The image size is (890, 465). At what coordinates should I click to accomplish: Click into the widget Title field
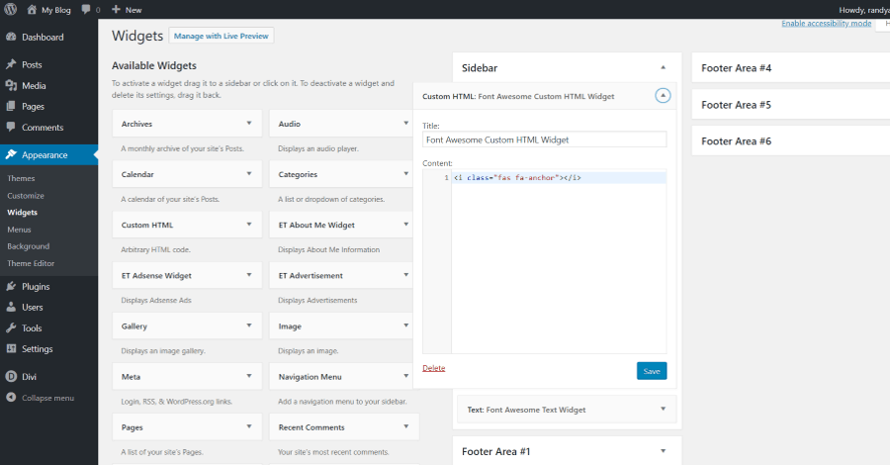pos(544,140)
